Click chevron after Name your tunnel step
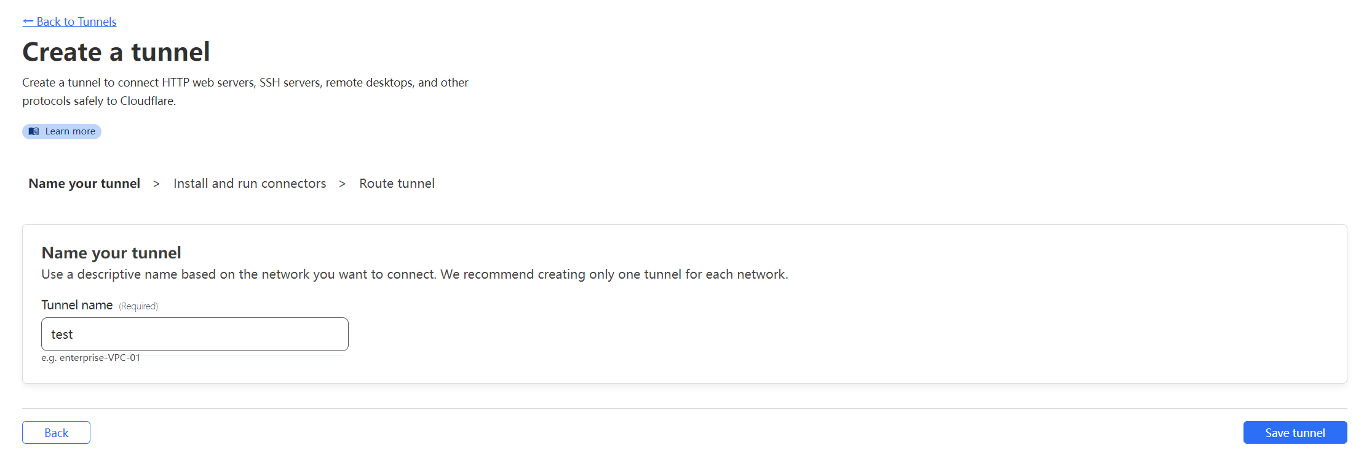 [157, 184]
